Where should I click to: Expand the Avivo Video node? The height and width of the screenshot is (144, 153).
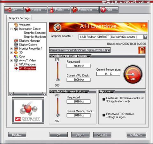tap(11, 60)
